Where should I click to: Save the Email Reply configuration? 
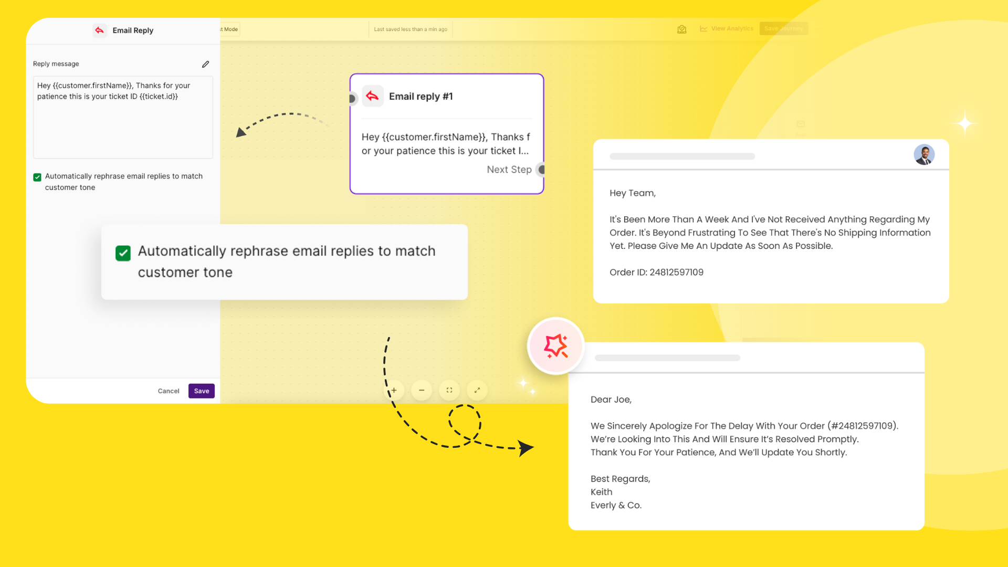pos(202,391)
